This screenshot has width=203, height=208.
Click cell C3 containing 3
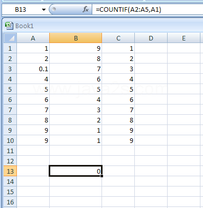click(118, 69)
